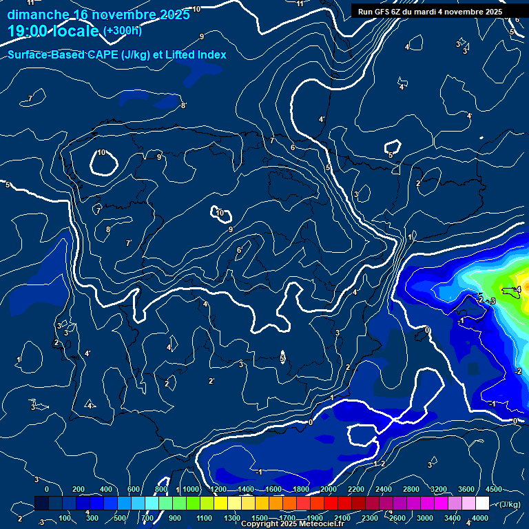Click the '19:00 locale' time text
The image size is (529, 529).
(x=53, y=31)
